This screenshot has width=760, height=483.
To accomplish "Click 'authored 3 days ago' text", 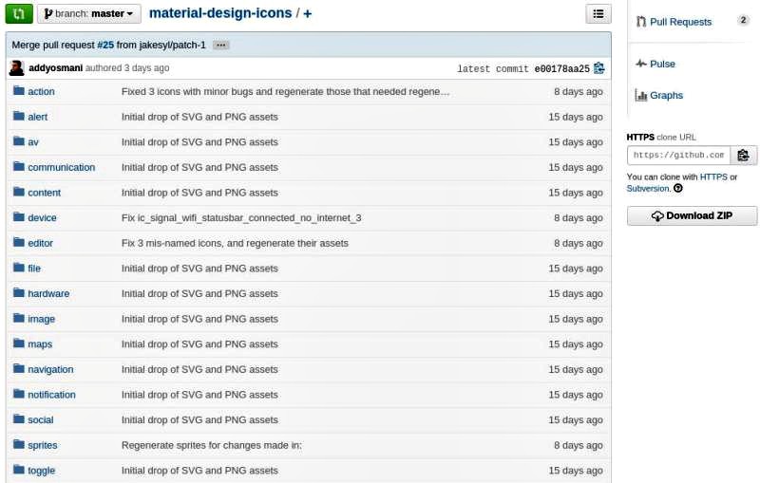I will coord(127,67).
